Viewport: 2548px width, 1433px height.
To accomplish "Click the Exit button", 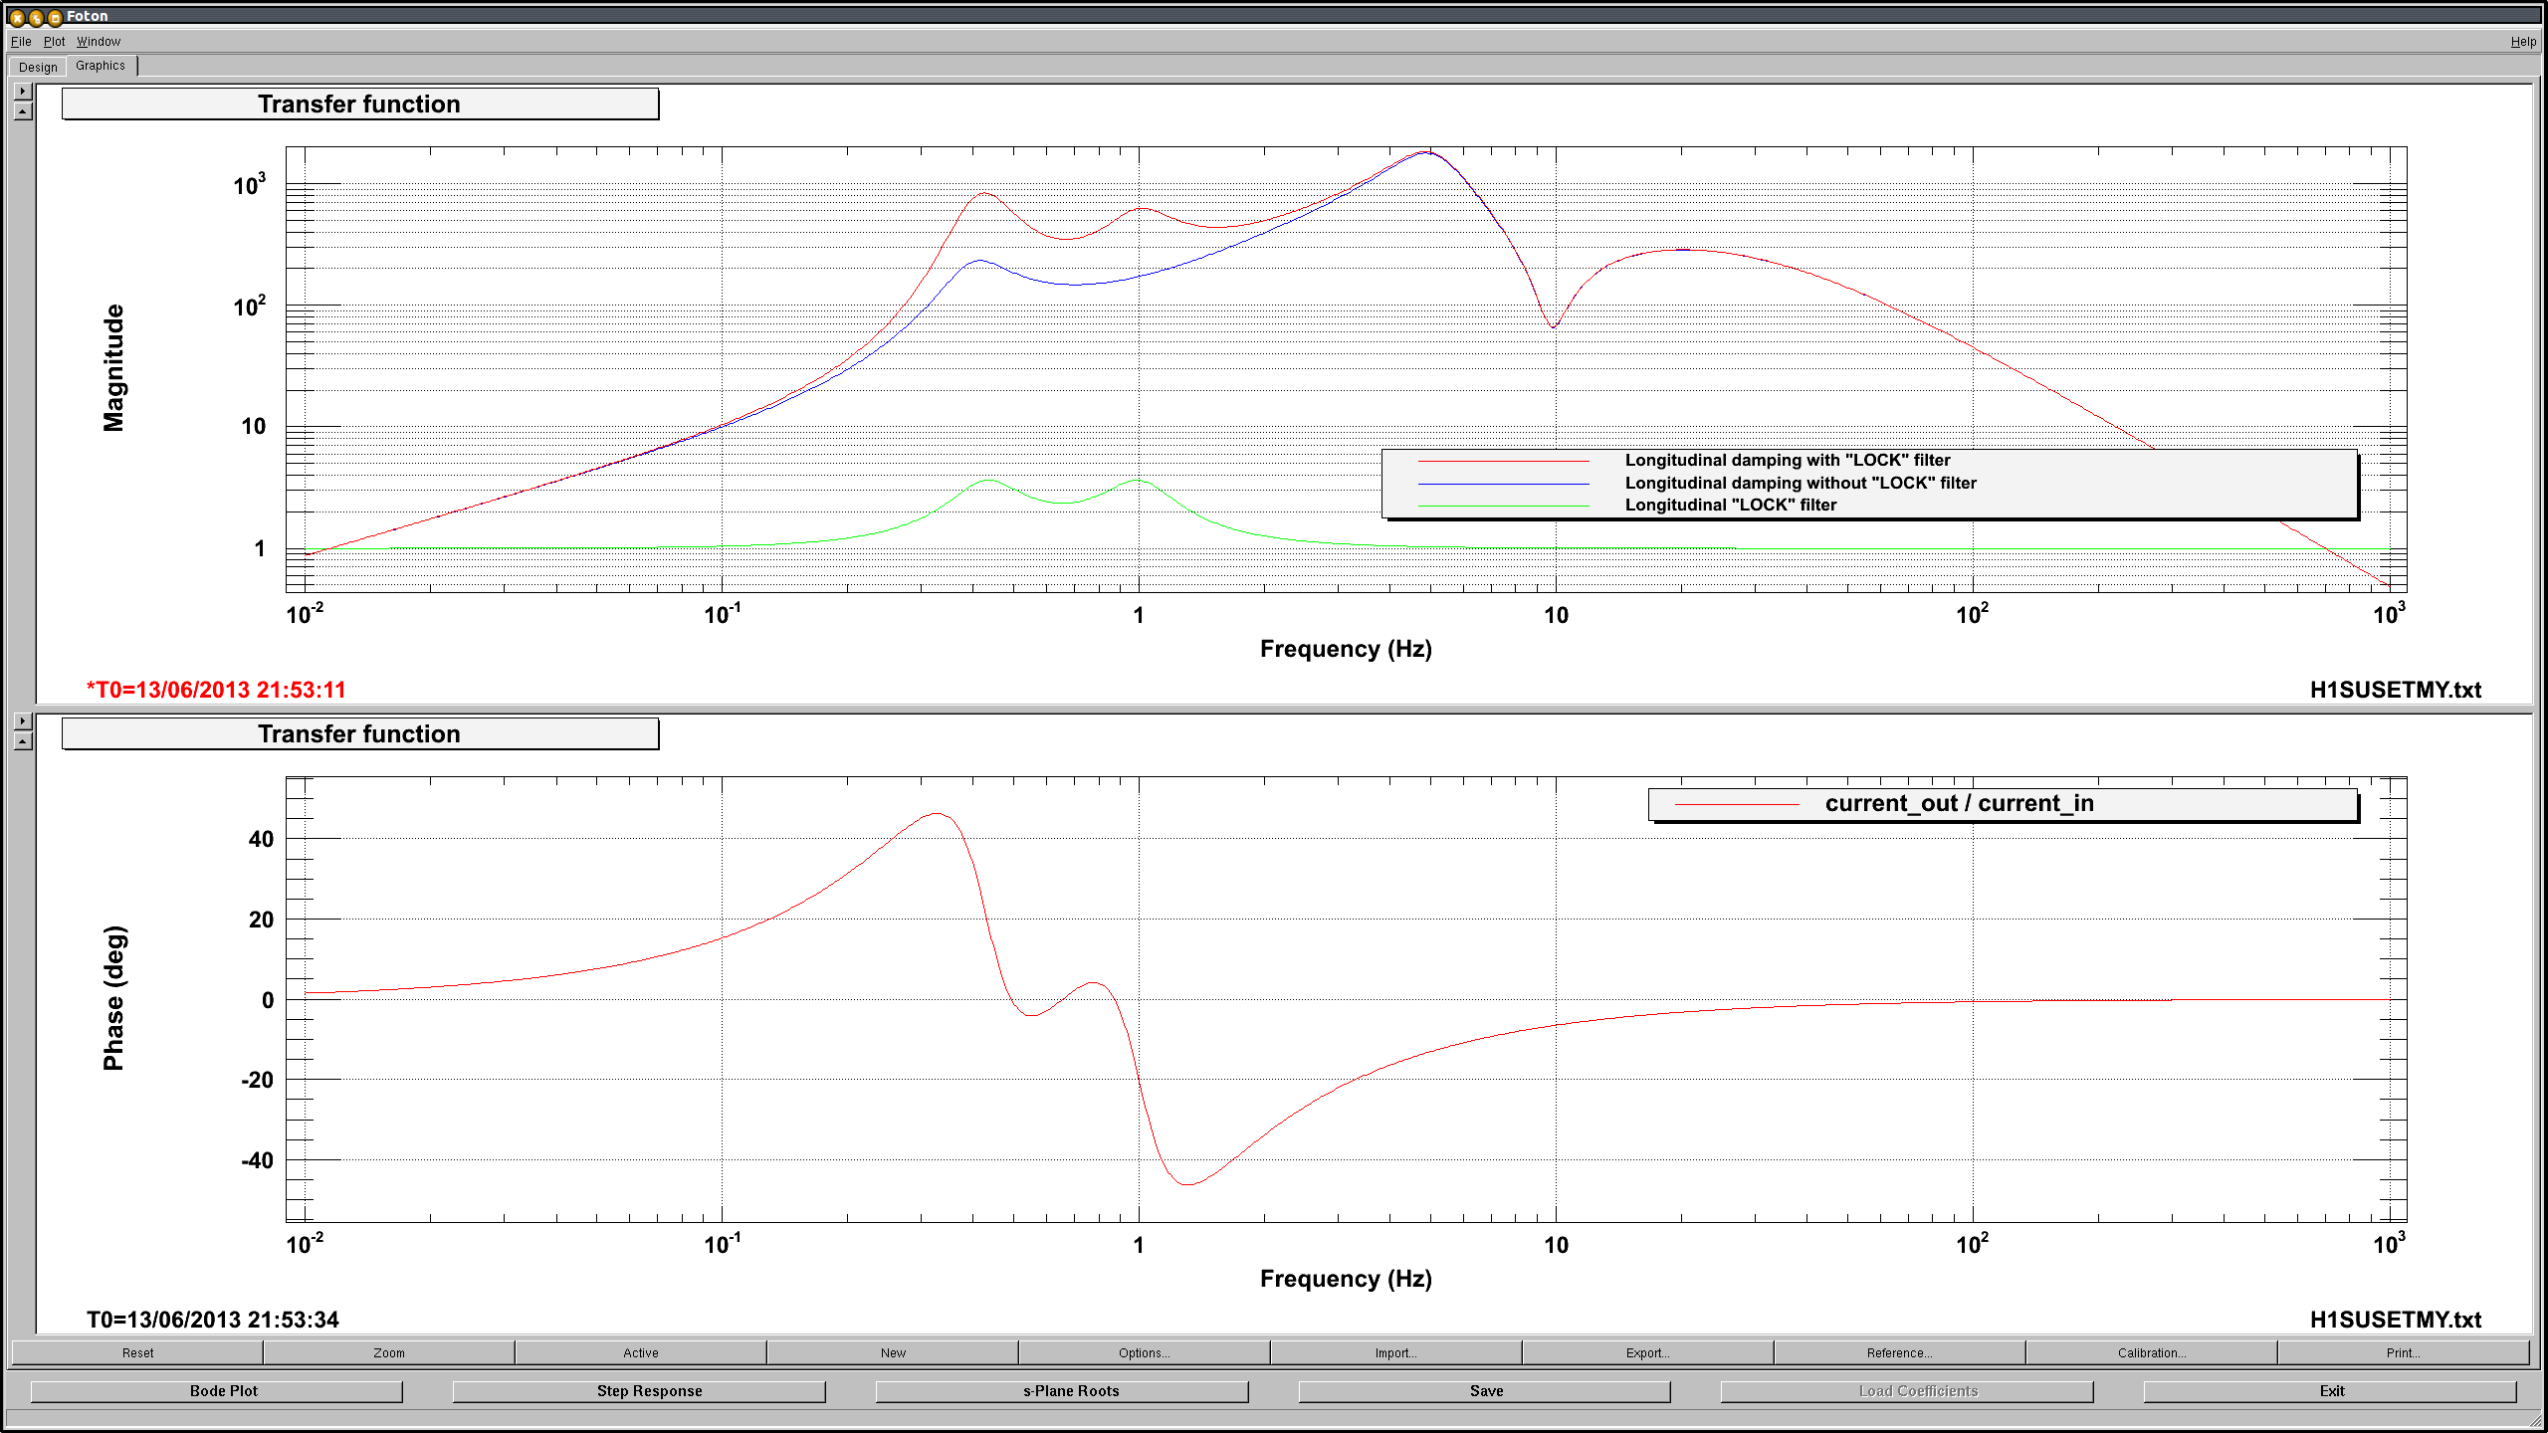I will click(2330, 1391).
